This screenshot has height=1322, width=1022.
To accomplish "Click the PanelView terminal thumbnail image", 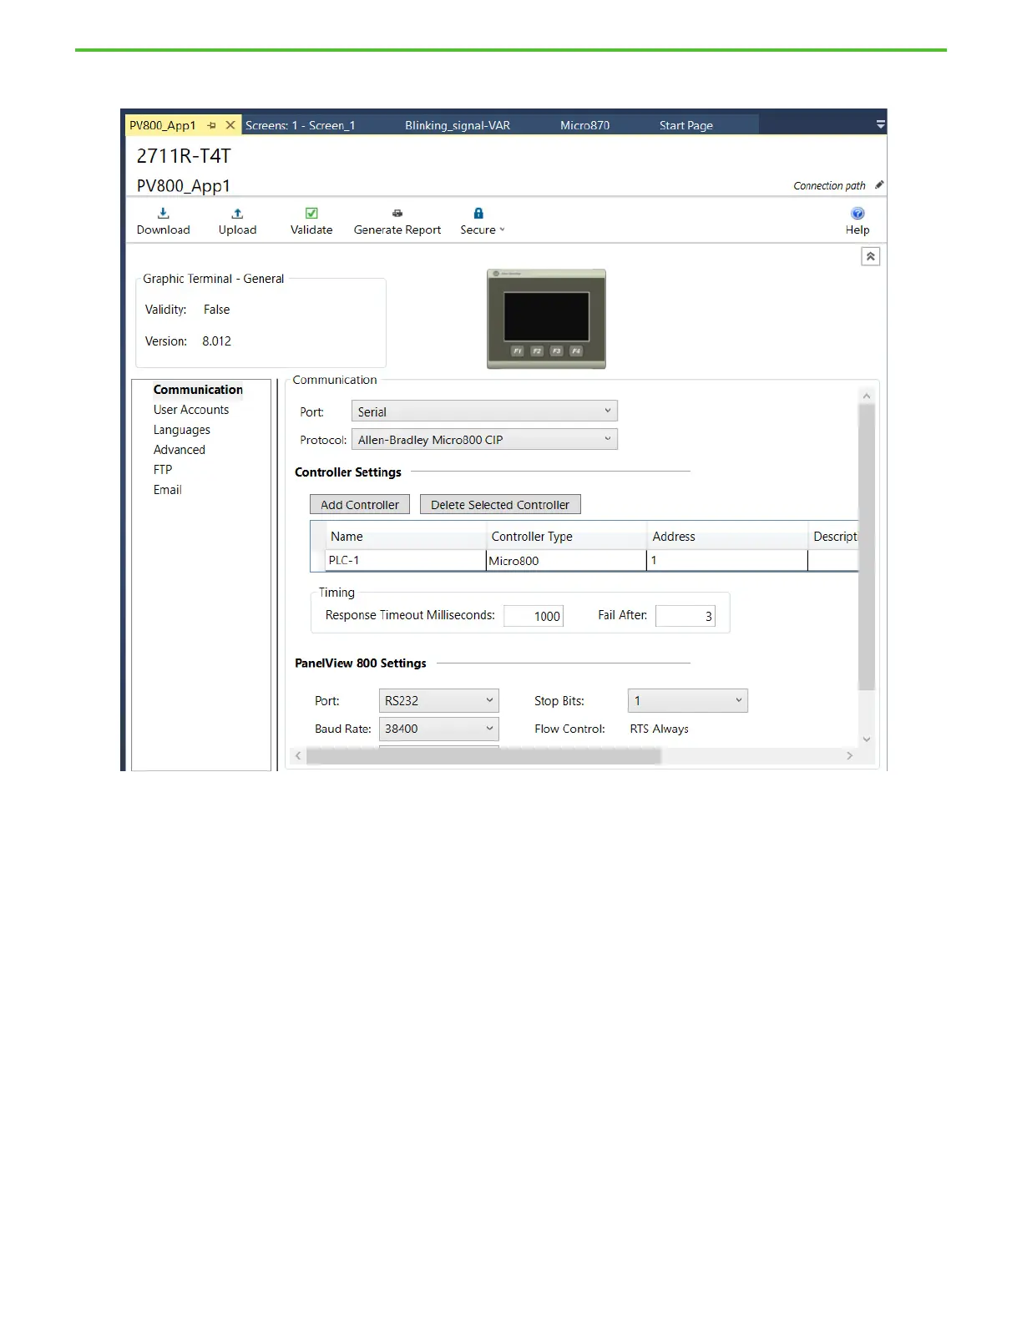I will click(x=547, y=319).
